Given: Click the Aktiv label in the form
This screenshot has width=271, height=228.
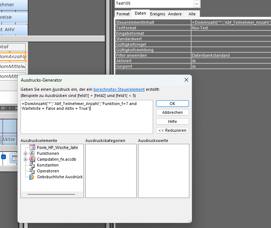Looking at the screenshot, I should [x=8, y=139].
